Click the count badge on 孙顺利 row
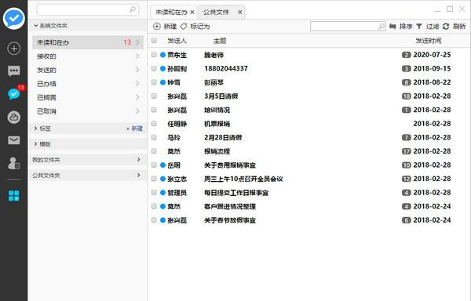 pos(406,69)
